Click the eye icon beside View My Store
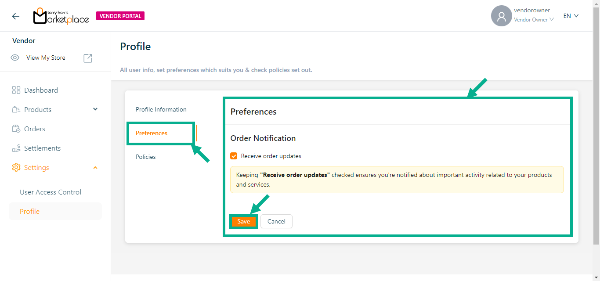 coord(15,58)
